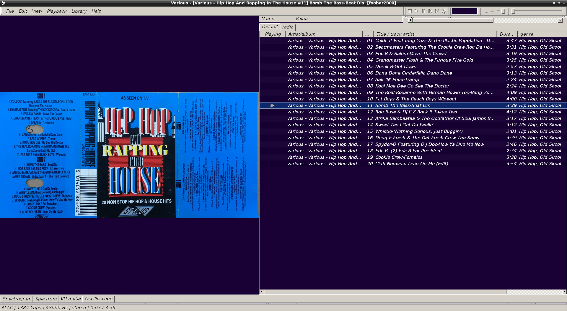The width and height of the screenshot is (567, 311).
Task: Click the Name column header
Action: pos(276,19)
